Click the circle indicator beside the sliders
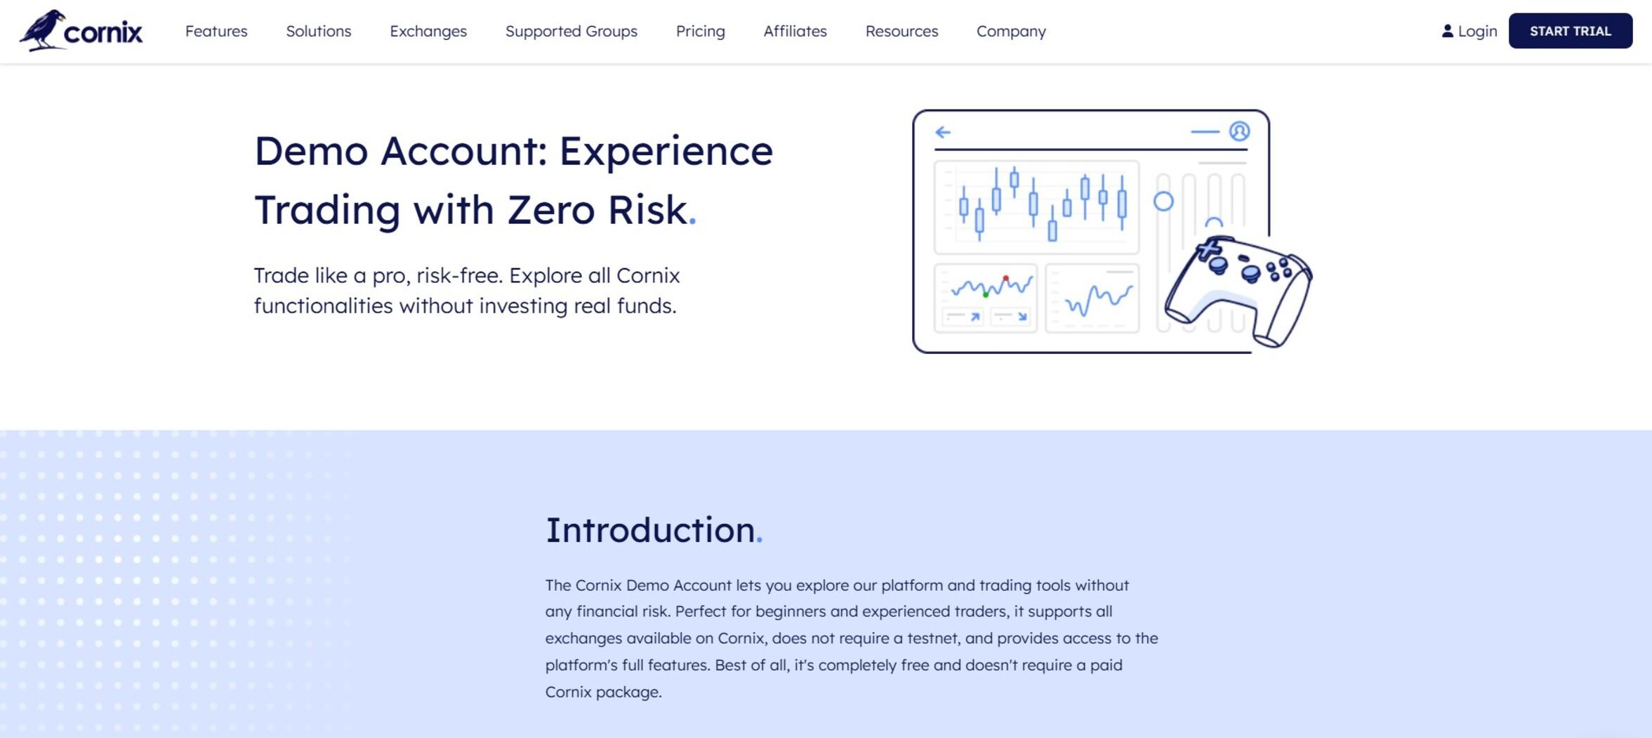The height and width of the screenshot is (738, 1652). coord(1163,202)
